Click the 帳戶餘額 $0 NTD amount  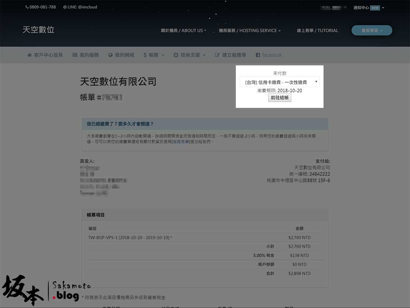(x=299, y=264)
